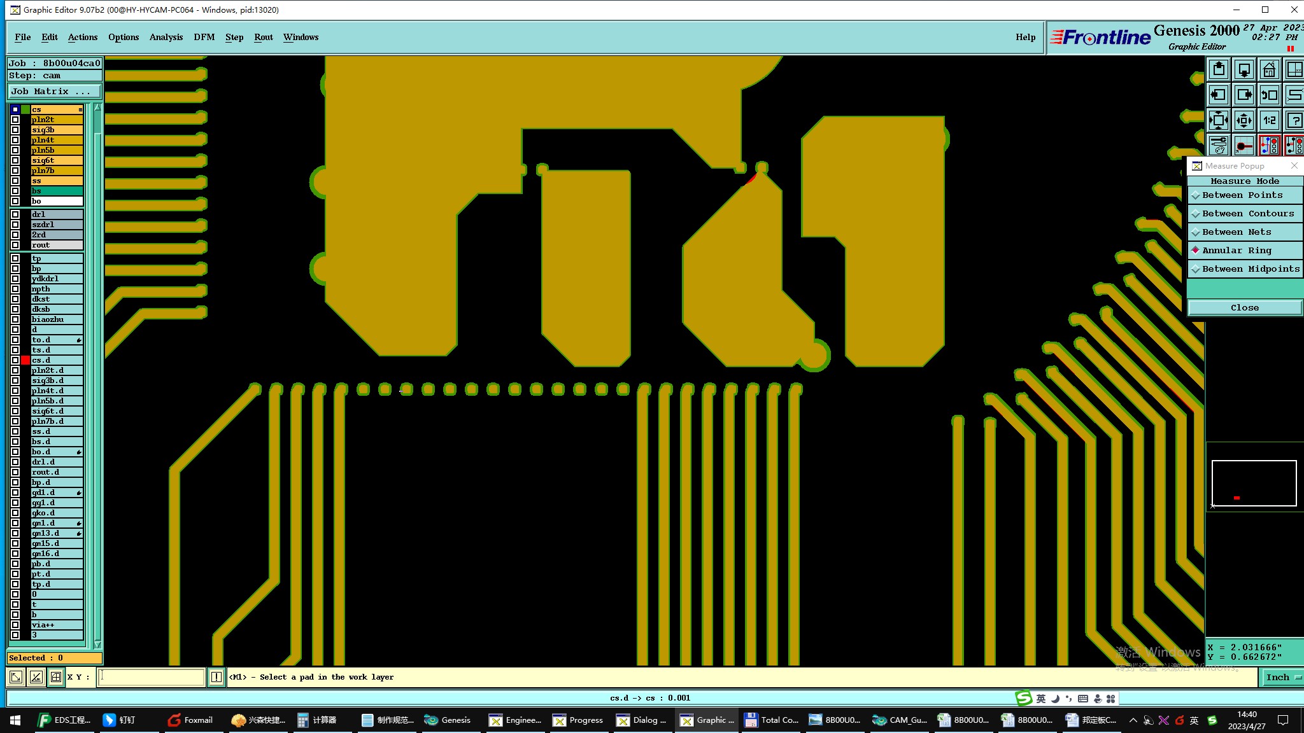The height and width of the screenshot is (733, 1304).
Task: Click the wrench and pencil tools icon
Action: (1219, 146)
